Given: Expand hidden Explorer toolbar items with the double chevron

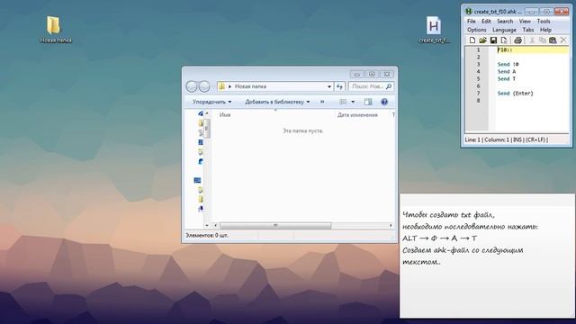Looking at the screenshot, I should pyautogui.click(x=322, y=102).
